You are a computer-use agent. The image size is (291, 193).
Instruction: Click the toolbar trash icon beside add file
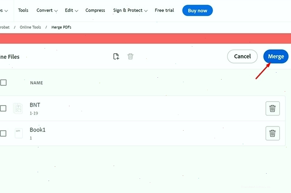(x=130, y=56)
